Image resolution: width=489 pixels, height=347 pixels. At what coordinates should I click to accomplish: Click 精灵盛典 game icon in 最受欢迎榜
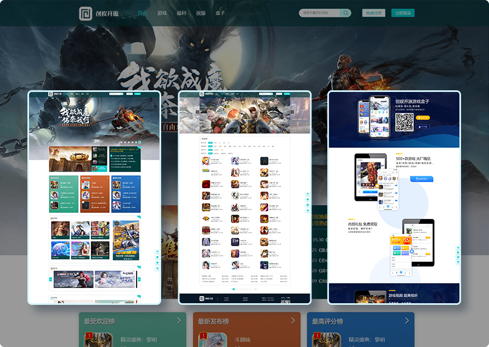[x=99, y=340]
